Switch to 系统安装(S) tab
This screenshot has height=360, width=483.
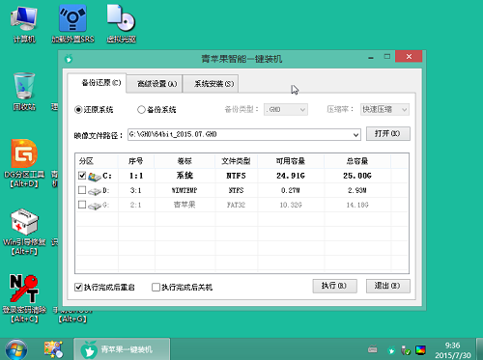click(211, 84)
